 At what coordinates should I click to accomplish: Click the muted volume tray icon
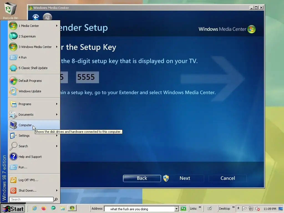[x=257, y=209]
